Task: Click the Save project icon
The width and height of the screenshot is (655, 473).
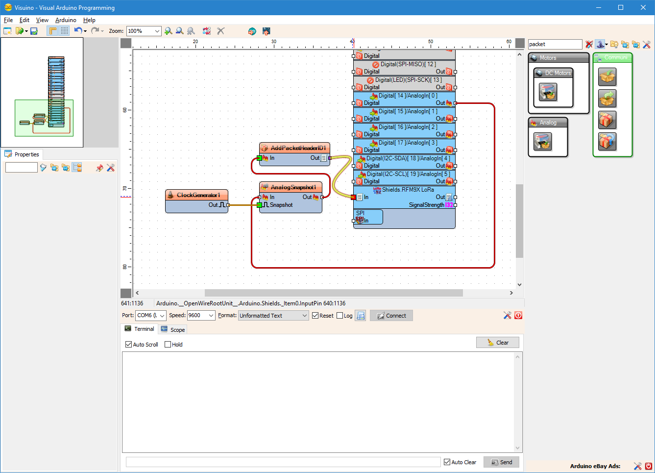Action: point(34,31)
